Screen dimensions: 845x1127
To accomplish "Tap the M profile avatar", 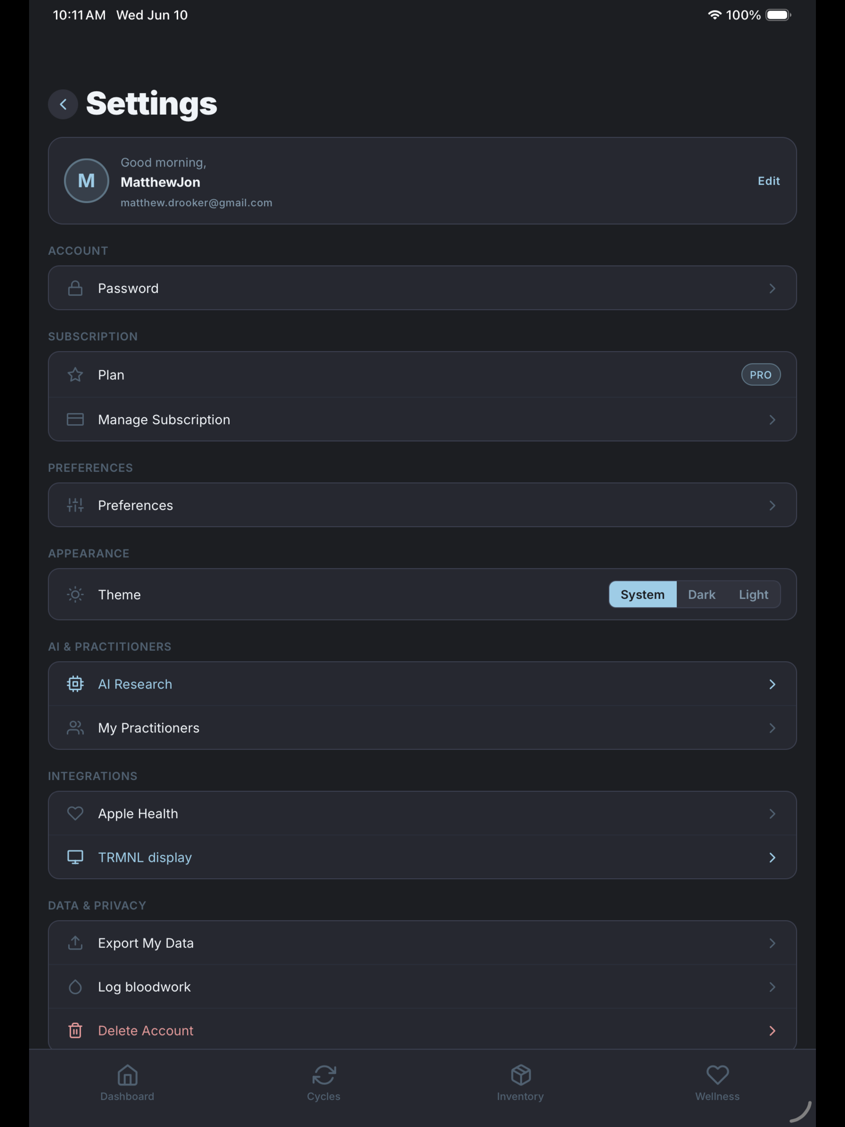I will 87,180.
